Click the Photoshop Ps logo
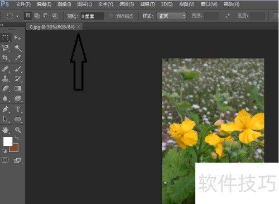 pos(4,4)
